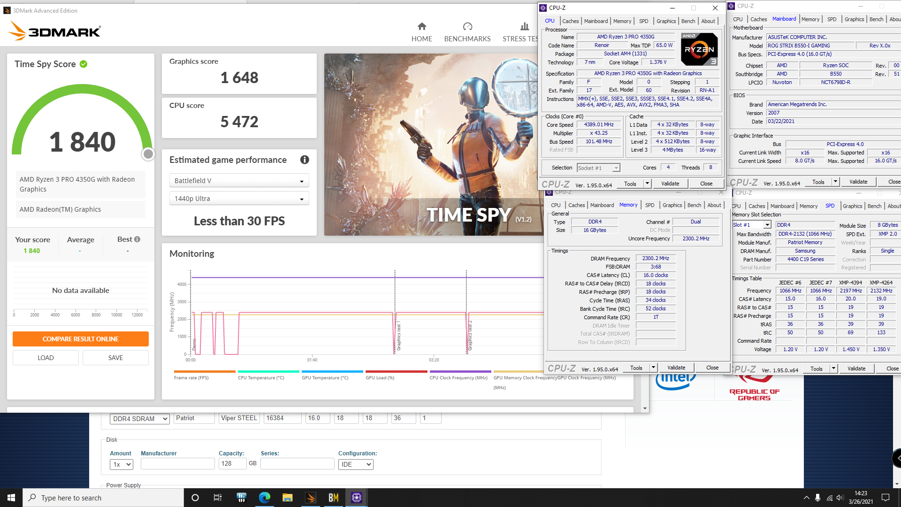901x507 pixels.
Task: Open File Explorer from the taskbar
Action: click(287, 498)
